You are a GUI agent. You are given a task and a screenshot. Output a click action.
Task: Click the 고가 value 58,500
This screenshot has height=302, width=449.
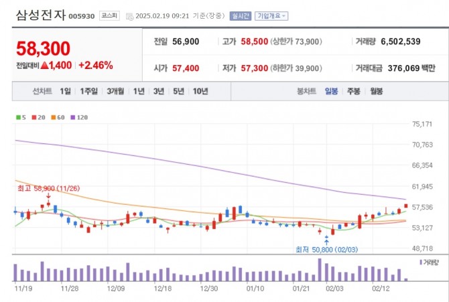click(254, 42)
